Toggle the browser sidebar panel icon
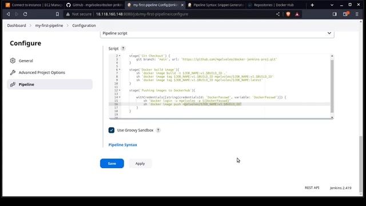366x206 pixels. [x=335, y=14]
